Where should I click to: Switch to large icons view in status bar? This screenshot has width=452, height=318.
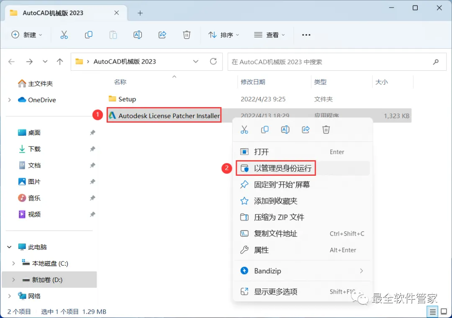(x=444, y=312)
